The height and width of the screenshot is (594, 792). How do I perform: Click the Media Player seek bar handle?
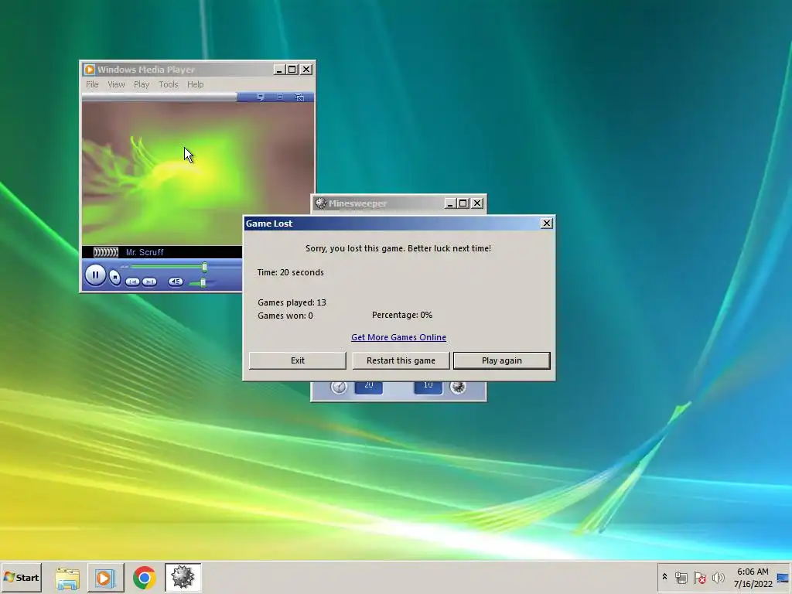pyautogui.click(x=204, y=267)
